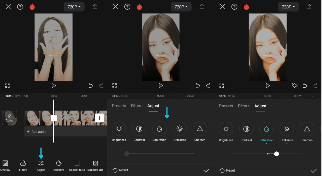Screen dimensions: 322x176
Task: Open the Background tool
Action: click(95, 166)
